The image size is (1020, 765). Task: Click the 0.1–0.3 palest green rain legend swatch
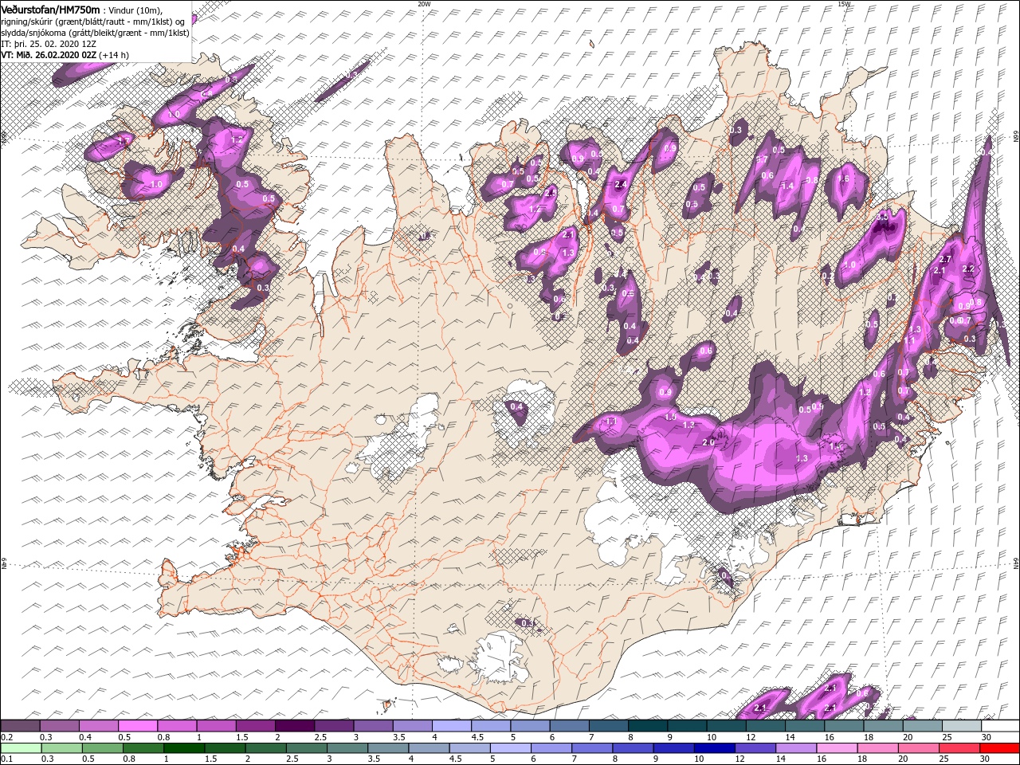21,748
